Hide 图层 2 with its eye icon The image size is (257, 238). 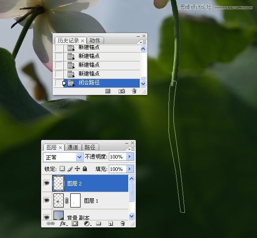point(47,183)
